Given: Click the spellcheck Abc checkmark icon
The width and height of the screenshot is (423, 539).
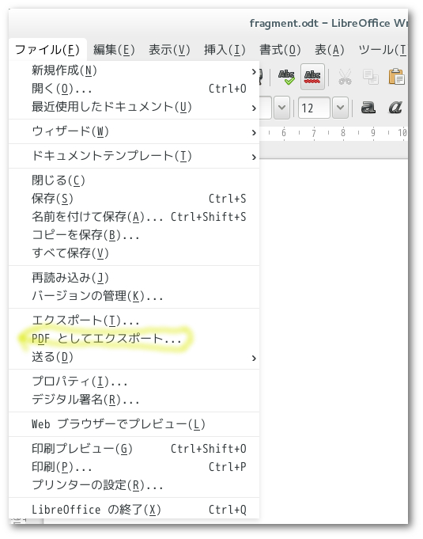Looking at the screenshot, I should [286, 77].
